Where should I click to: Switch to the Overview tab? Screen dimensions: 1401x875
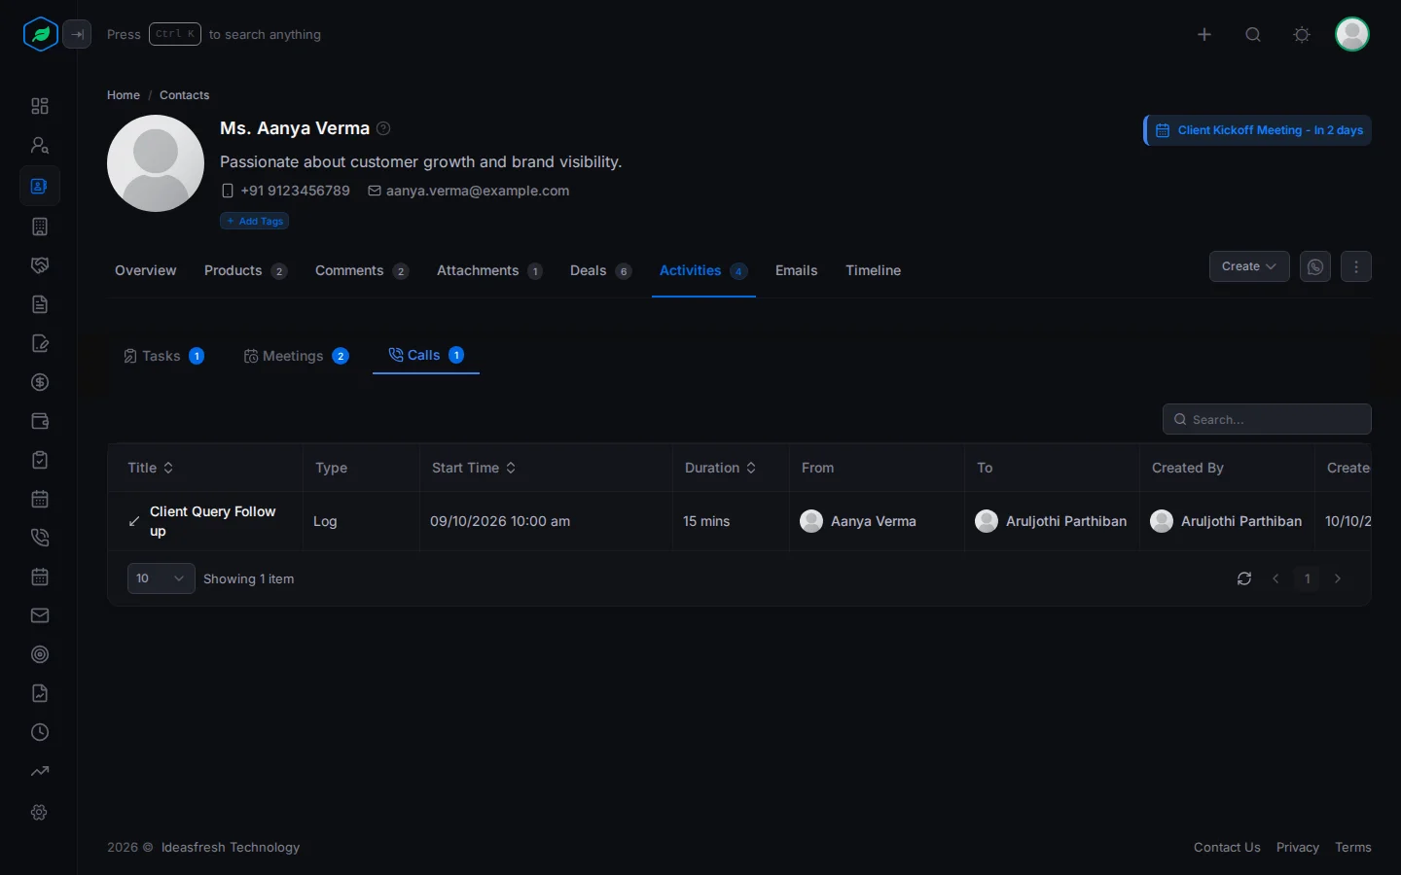click(x=146, y=270)
